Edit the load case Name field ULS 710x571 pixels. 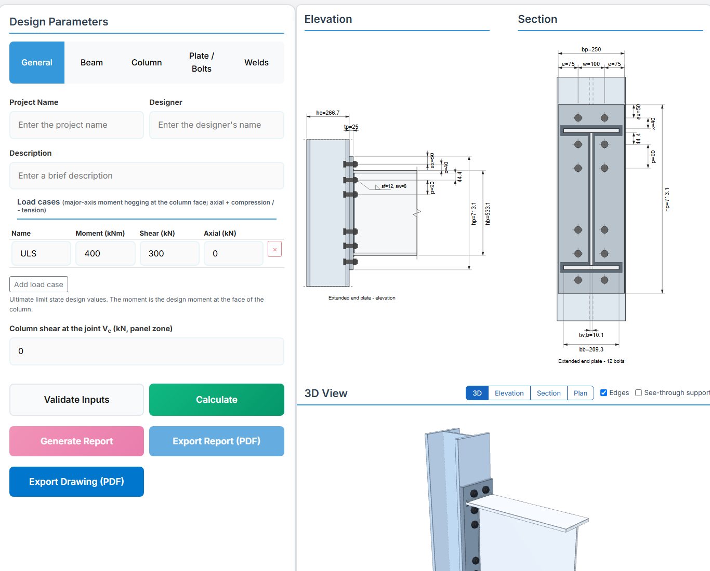[41, 253]
